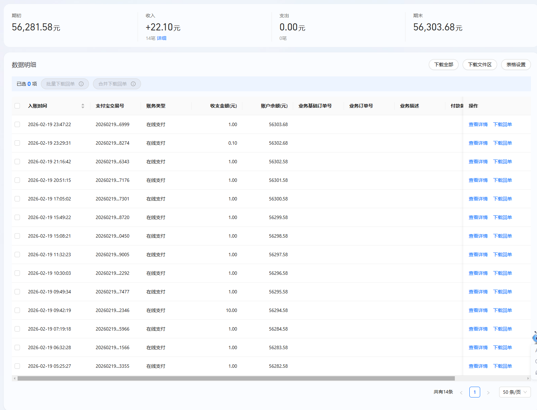Go to the previous page arrow
The image size is (537, 410).
[461, 392]
